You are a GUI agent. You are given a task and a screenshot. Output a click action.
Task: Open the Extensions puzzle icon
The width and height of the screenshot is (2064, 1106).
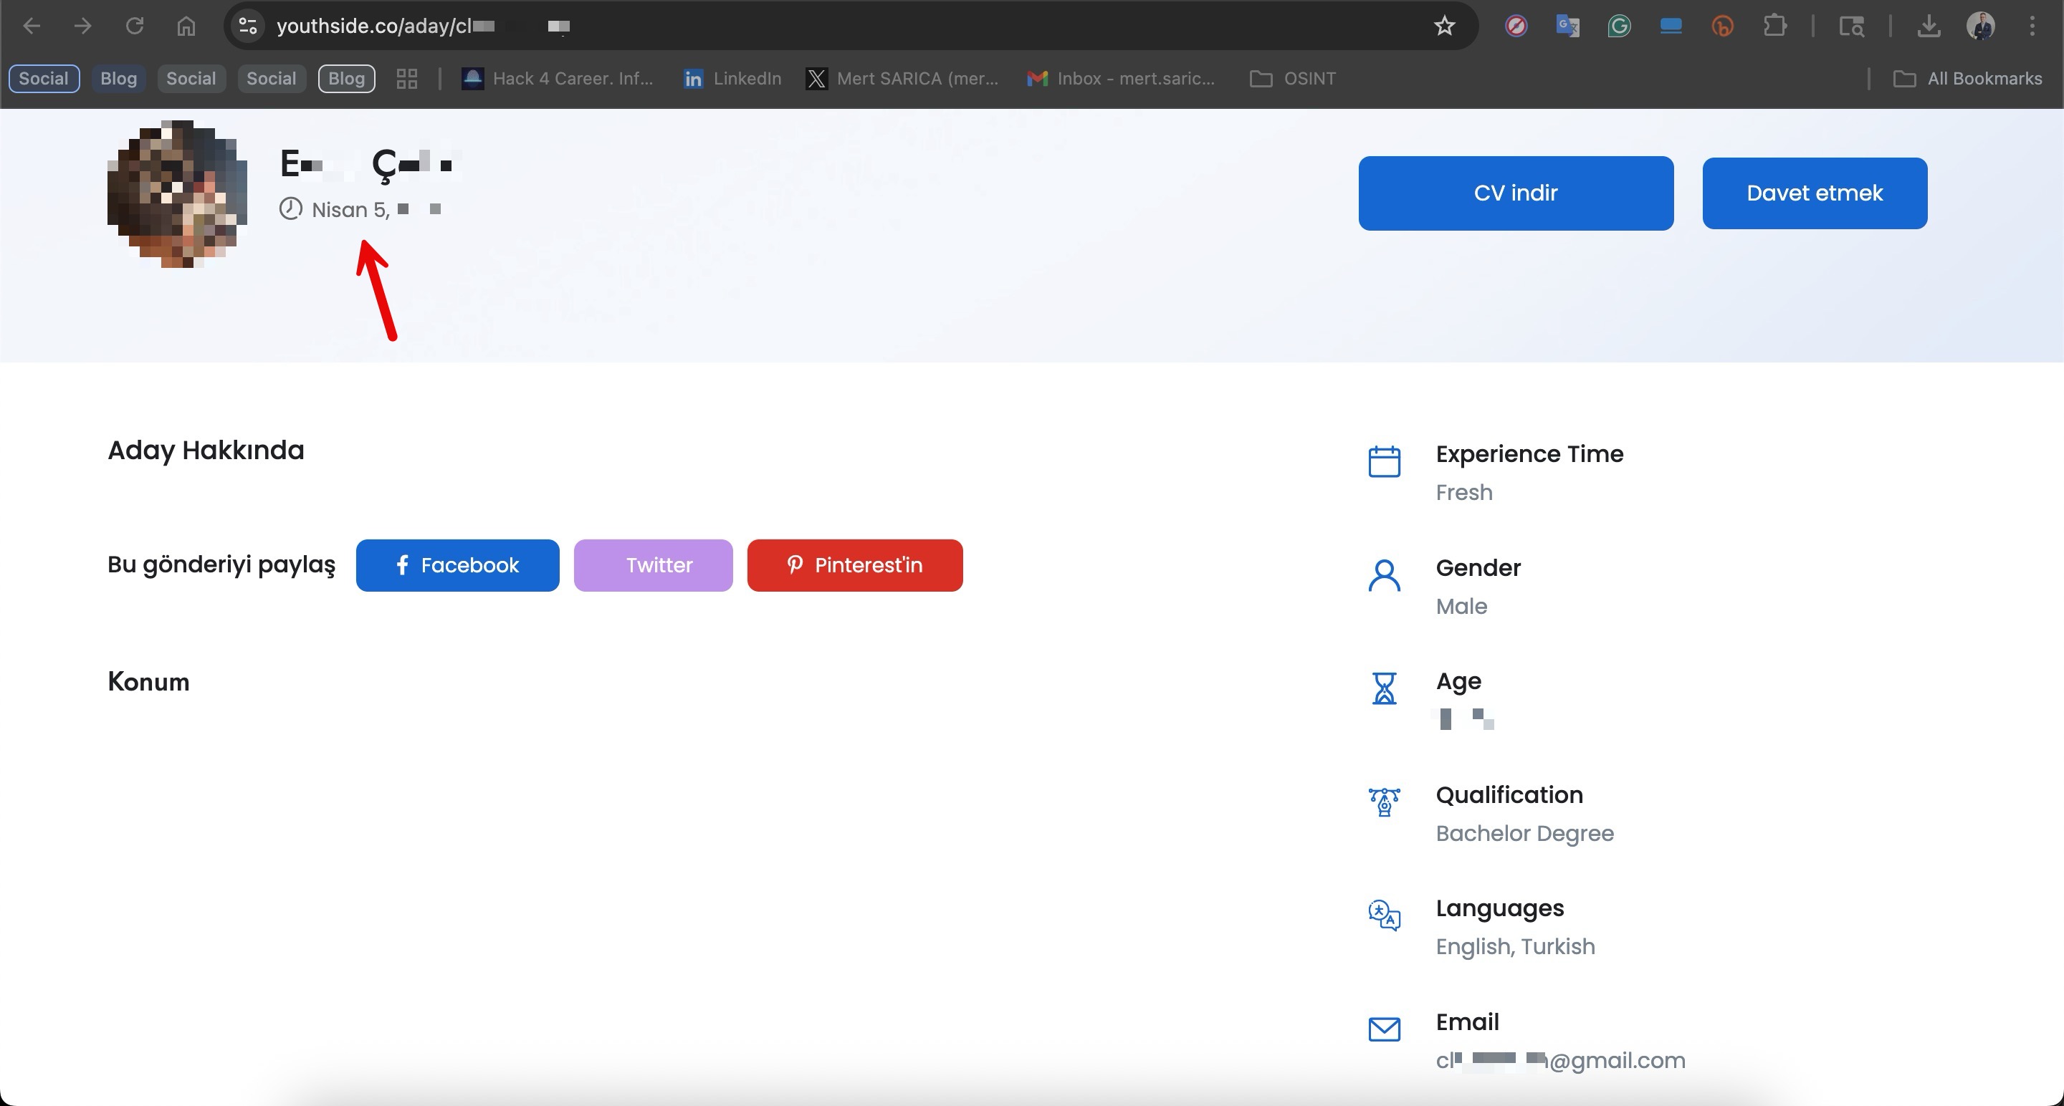1774,27
